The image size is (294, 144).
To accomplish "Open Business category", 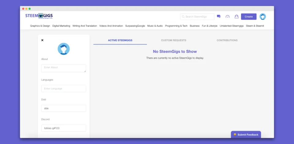I will 195,26.
